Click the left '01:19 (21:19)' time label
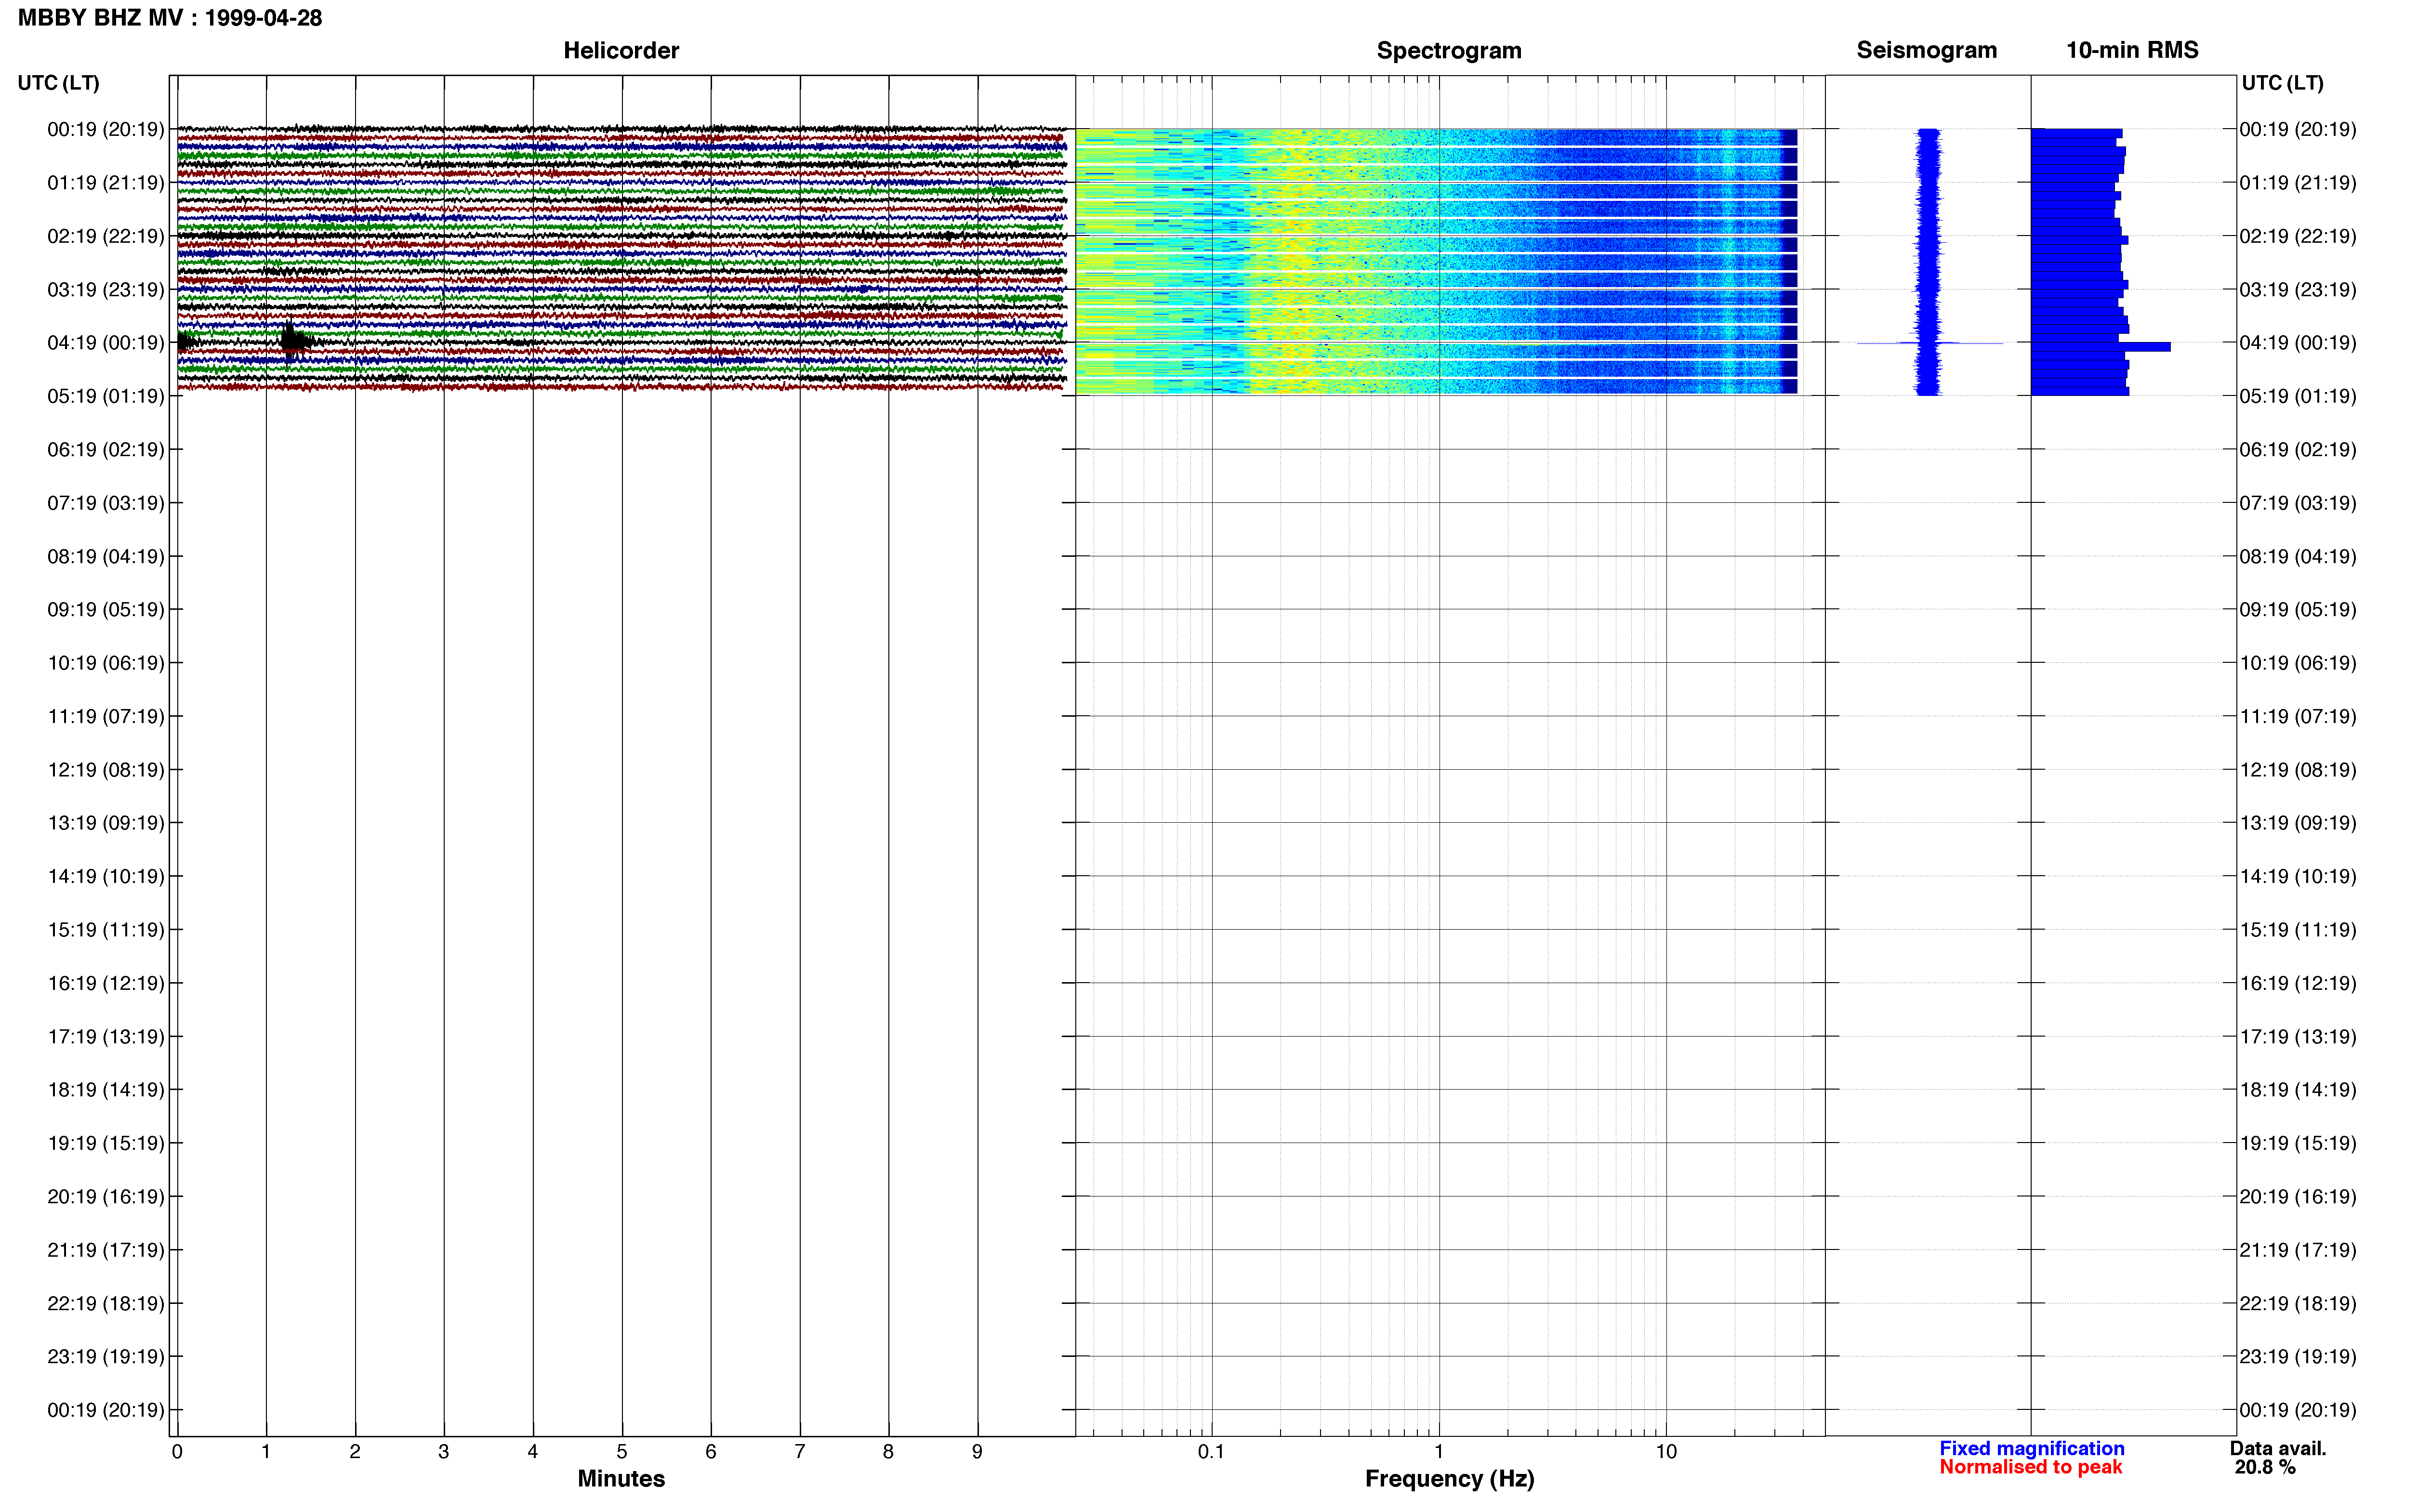This screenshot has width=2418, height=1512. point(106,183)
